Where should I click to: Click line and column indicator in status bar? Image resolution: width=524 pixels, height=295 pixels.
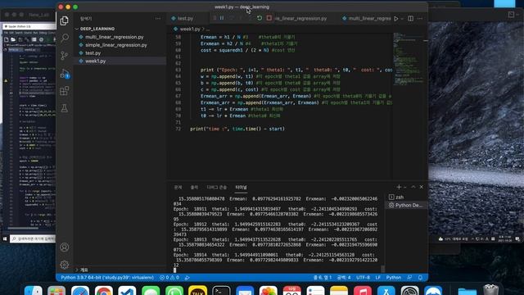(x=322, y=278)
